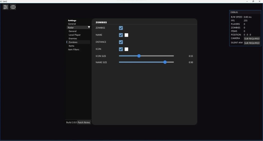Open the ICON color swatch
This screenshot has height=141, width=263.
[126, 49]
